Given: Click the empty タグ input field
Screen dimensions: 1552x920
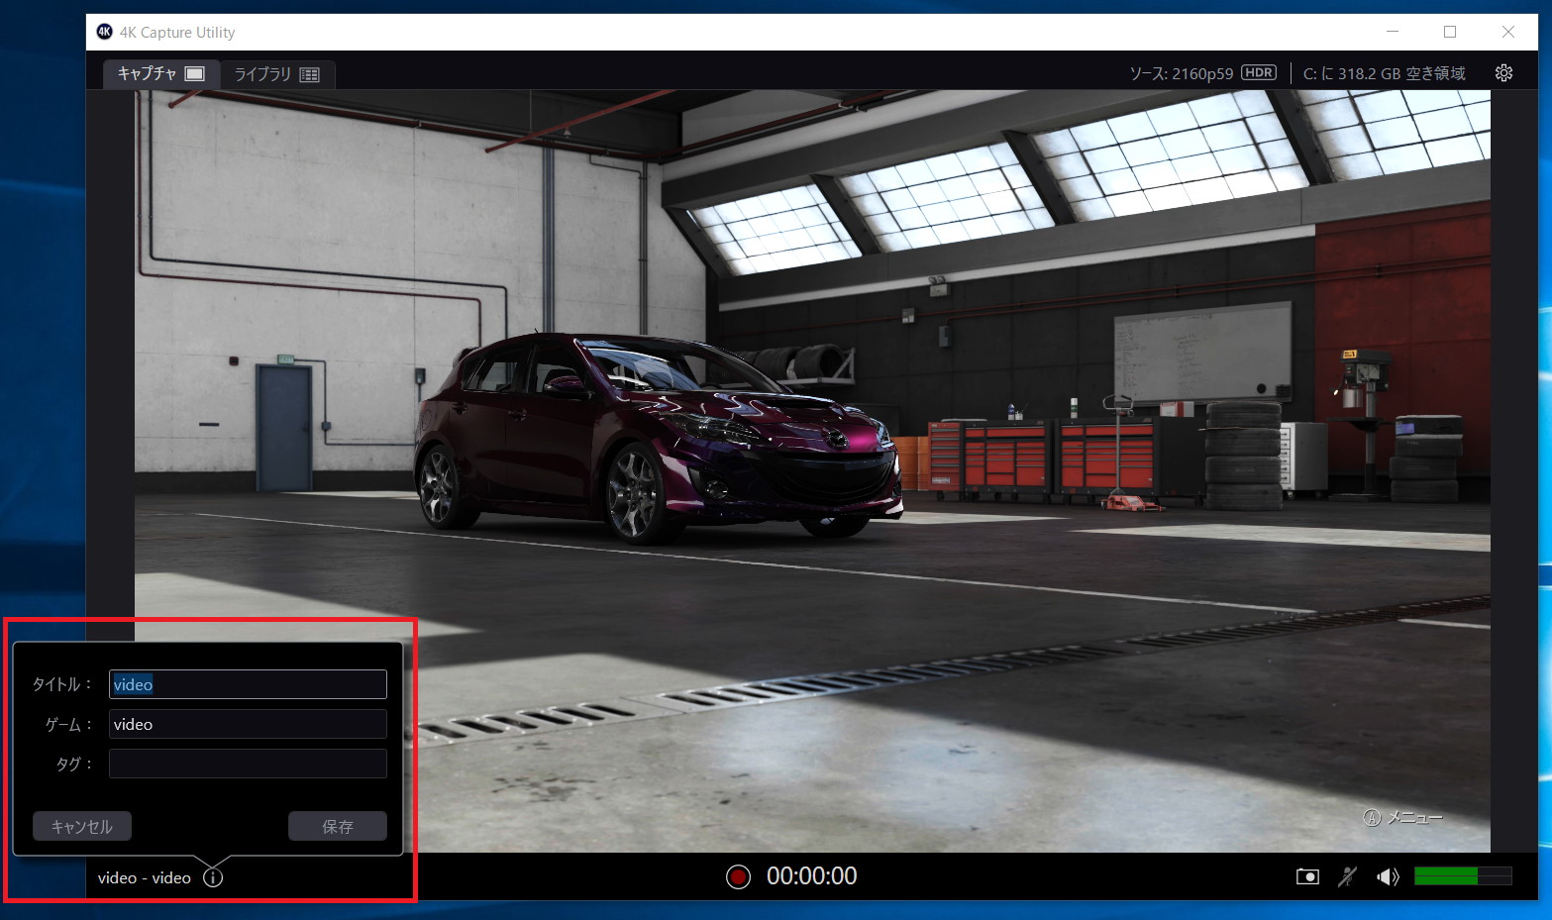Looking at the screenshot, I should tap(248, 764).
